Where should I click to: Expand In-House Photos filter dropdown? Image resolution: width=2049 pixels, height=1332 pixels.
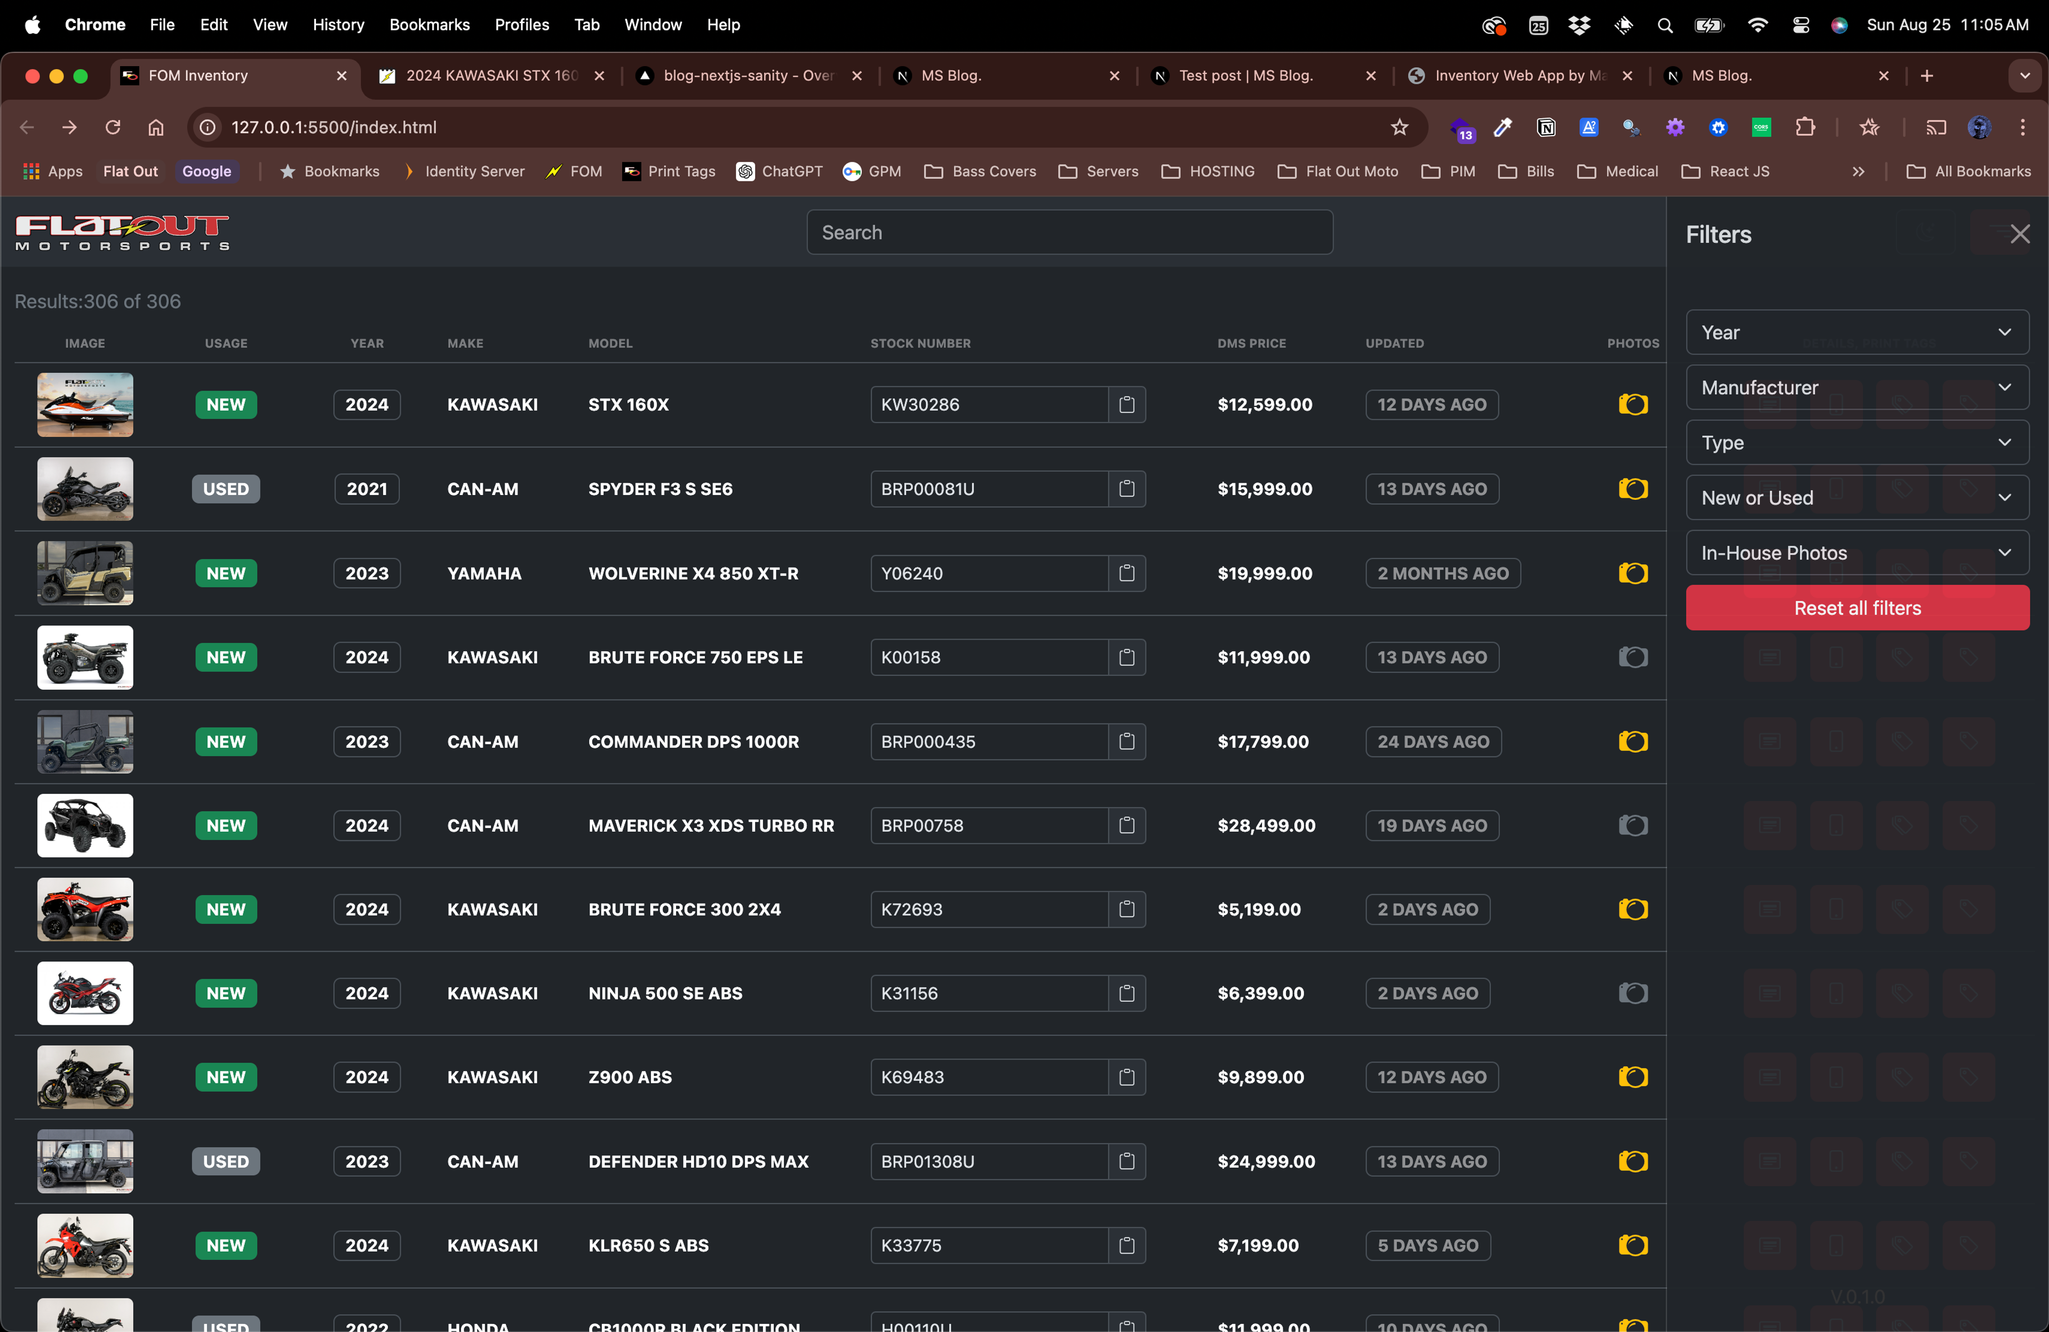1857,553
